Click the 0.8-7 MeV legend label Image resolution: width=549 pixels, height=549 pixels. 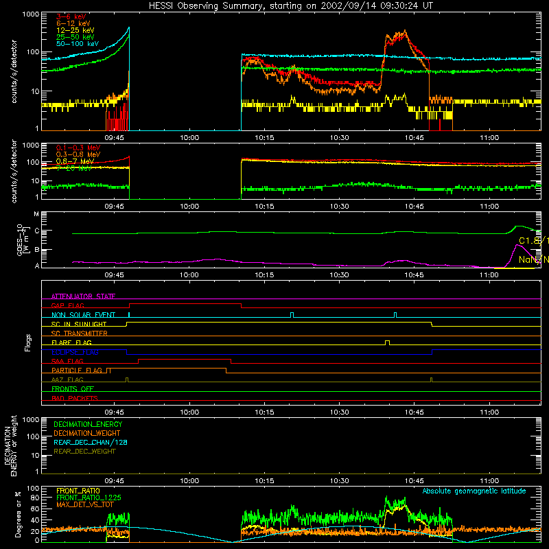pos(75,161)
